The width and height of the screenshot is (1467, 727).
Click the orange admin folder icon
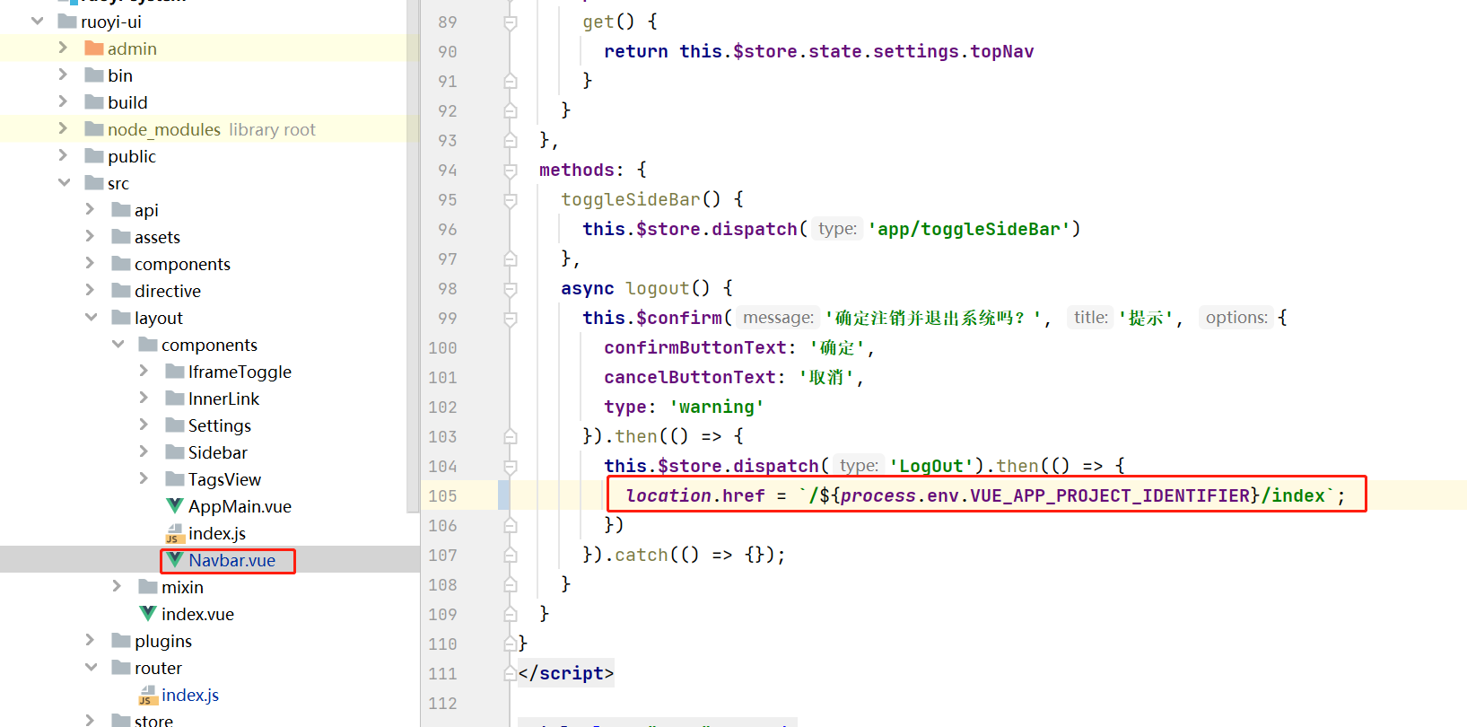coord(94,48)
